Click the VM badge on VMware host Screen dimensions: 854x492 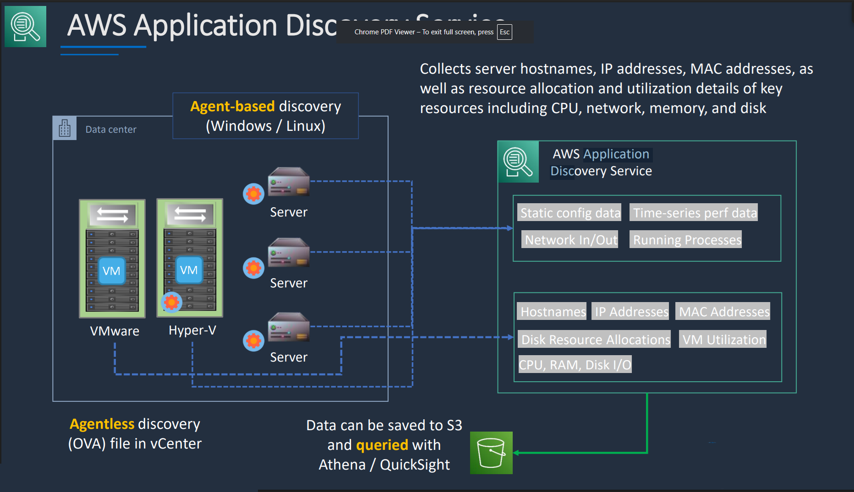click(112, 270)
